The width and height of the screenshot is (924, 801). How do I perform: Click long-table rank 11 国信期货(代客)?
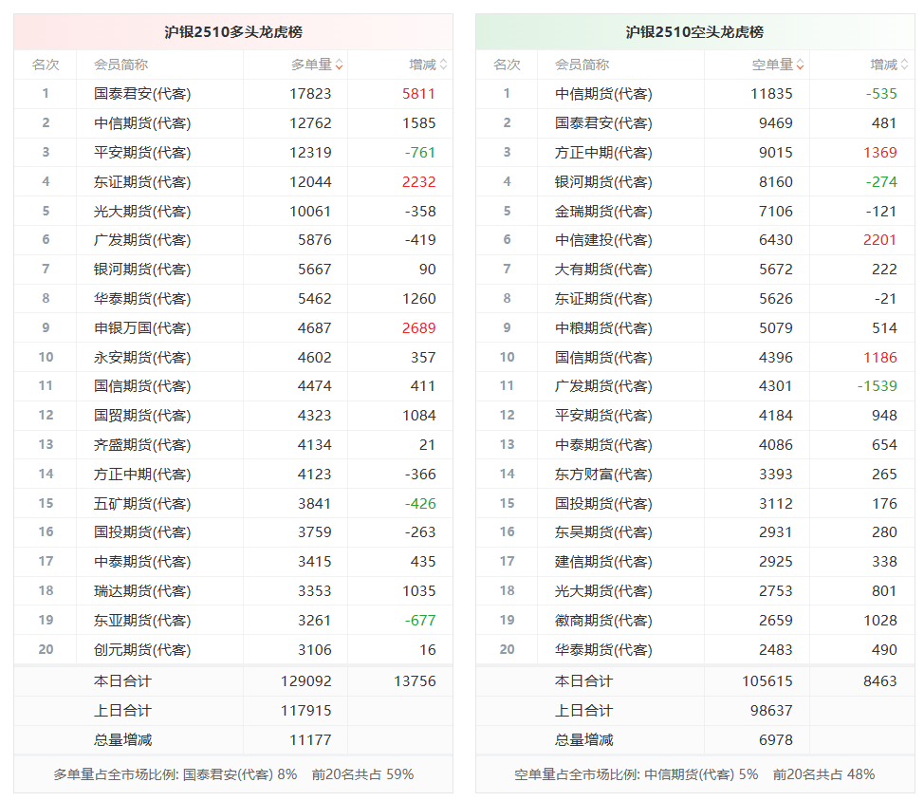click(142, 386)
